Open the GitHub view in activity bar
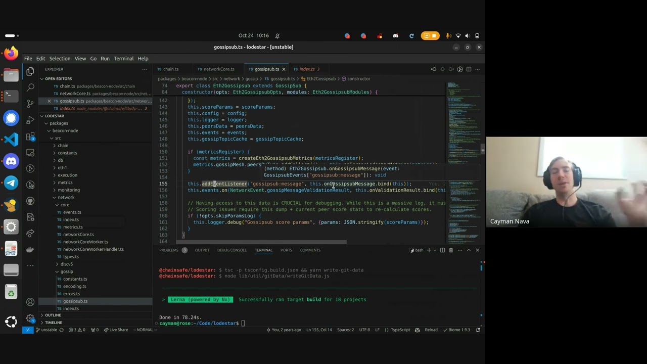647x364 pixels. (30, 201)
